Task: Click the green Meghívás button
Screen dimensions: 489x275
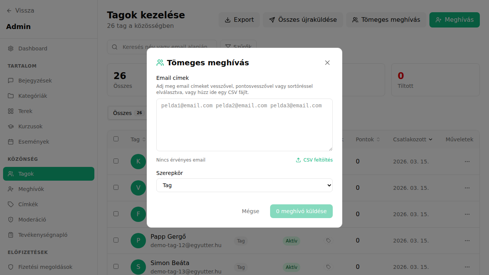Action: coord(454,19)
